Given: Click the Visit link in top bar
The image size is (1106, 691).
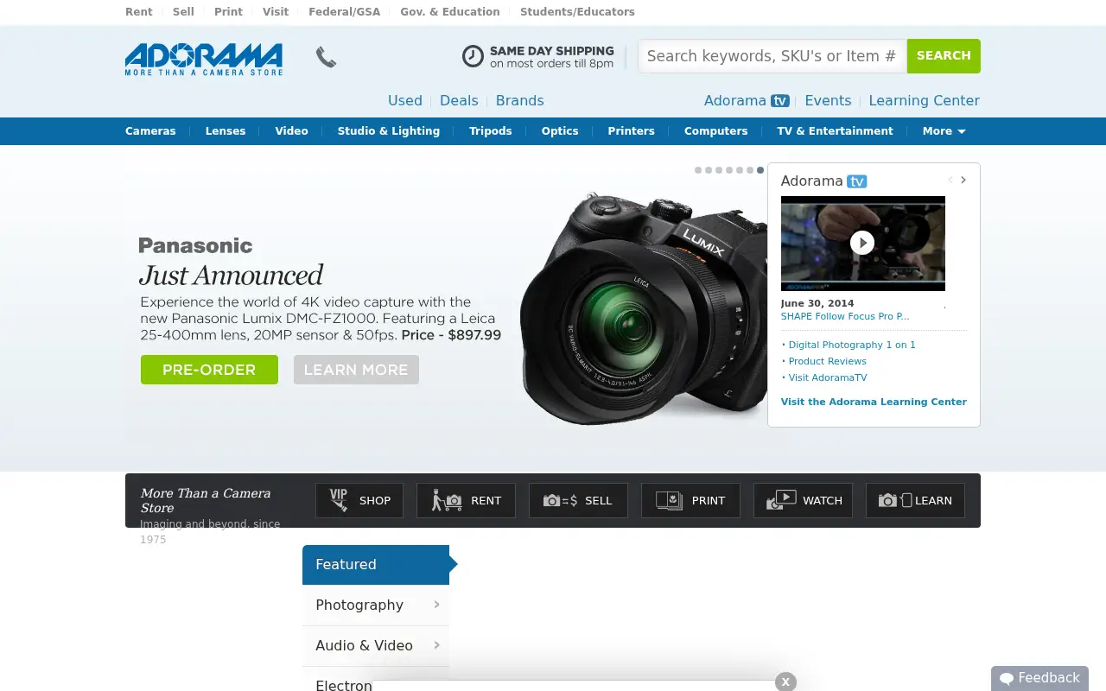Looking at the screenshot, I should point(276,12).
